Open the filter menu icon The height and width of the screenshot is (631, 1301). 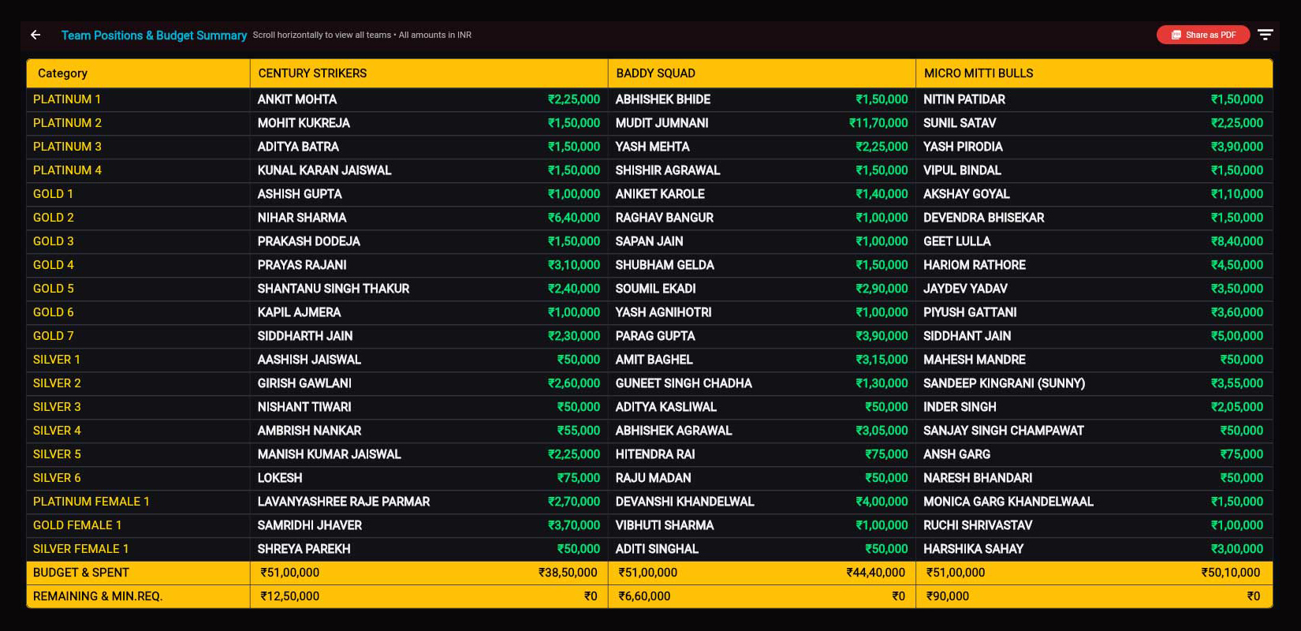1265,35
